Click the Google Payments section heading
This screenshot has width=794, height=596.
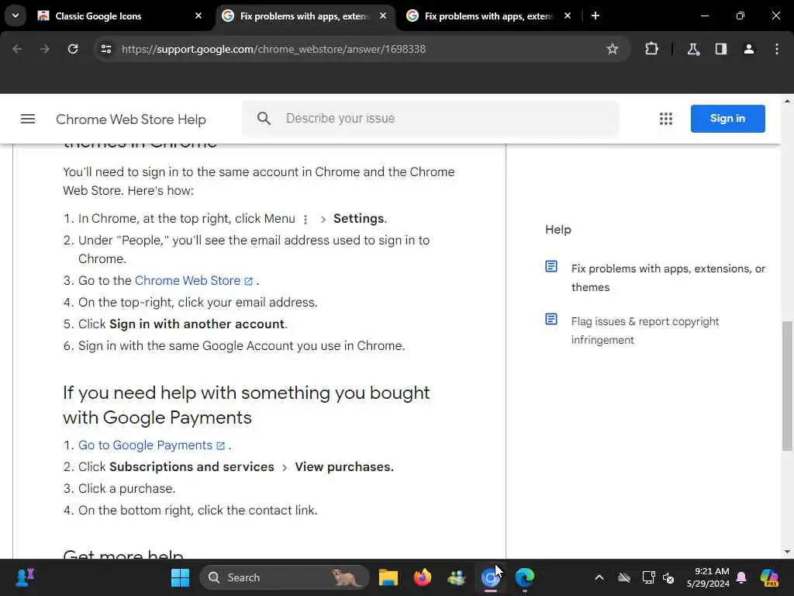(x=246, y=405)
